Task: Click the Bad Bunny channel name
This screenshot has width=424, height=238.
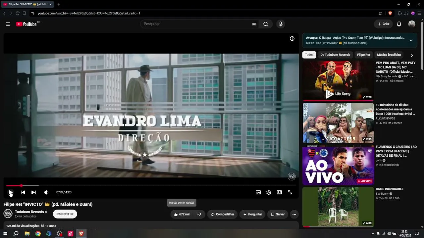Action: 382,194
